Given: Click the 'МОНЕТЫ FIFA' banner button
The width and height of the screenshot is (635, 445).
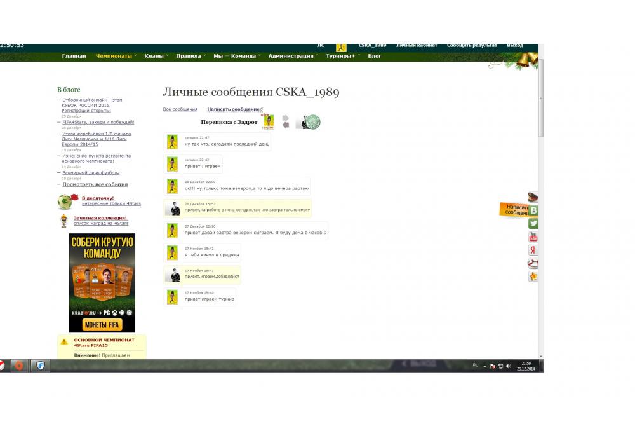Looking at the screenshot, I should [x=102, y=325].
